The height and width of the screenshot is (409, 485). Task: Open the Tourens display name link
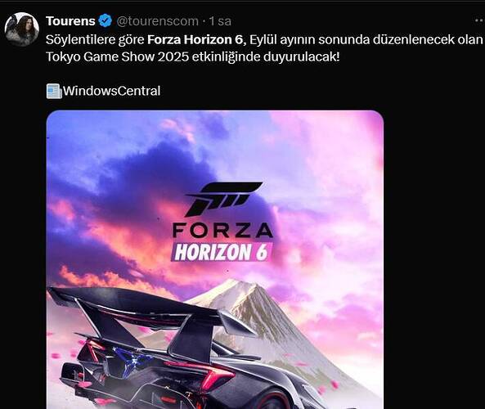click(70, 21)
